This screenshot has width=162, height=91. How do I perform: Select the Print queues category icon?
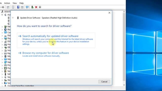(x=5, y=65)
